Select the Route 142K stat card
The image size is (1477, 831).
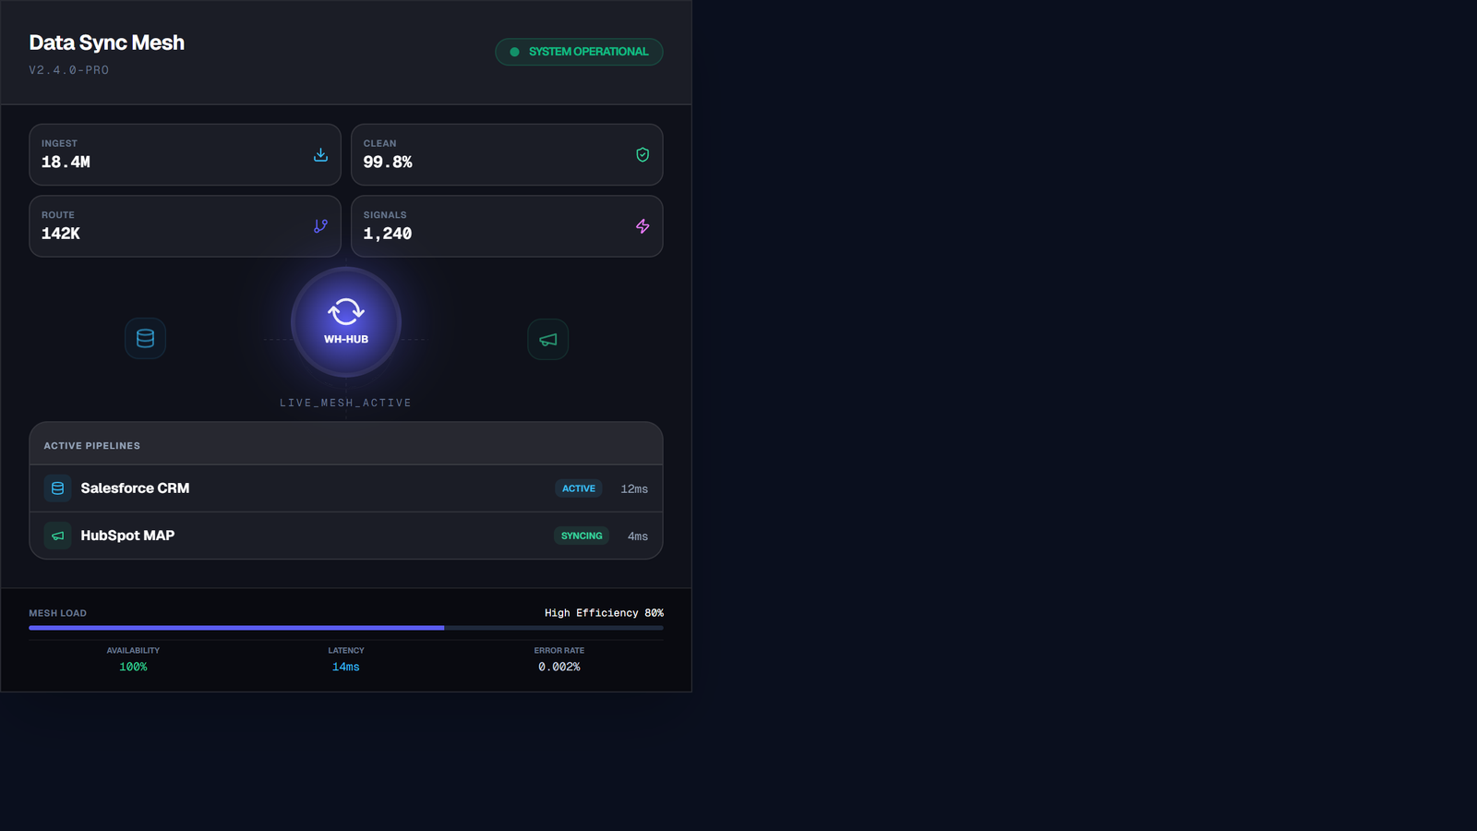[x=185, y=226]
